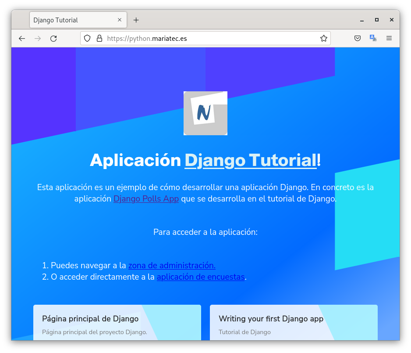Open the Firefox hamburger menu
411x353 pixels.
[389, 39]
